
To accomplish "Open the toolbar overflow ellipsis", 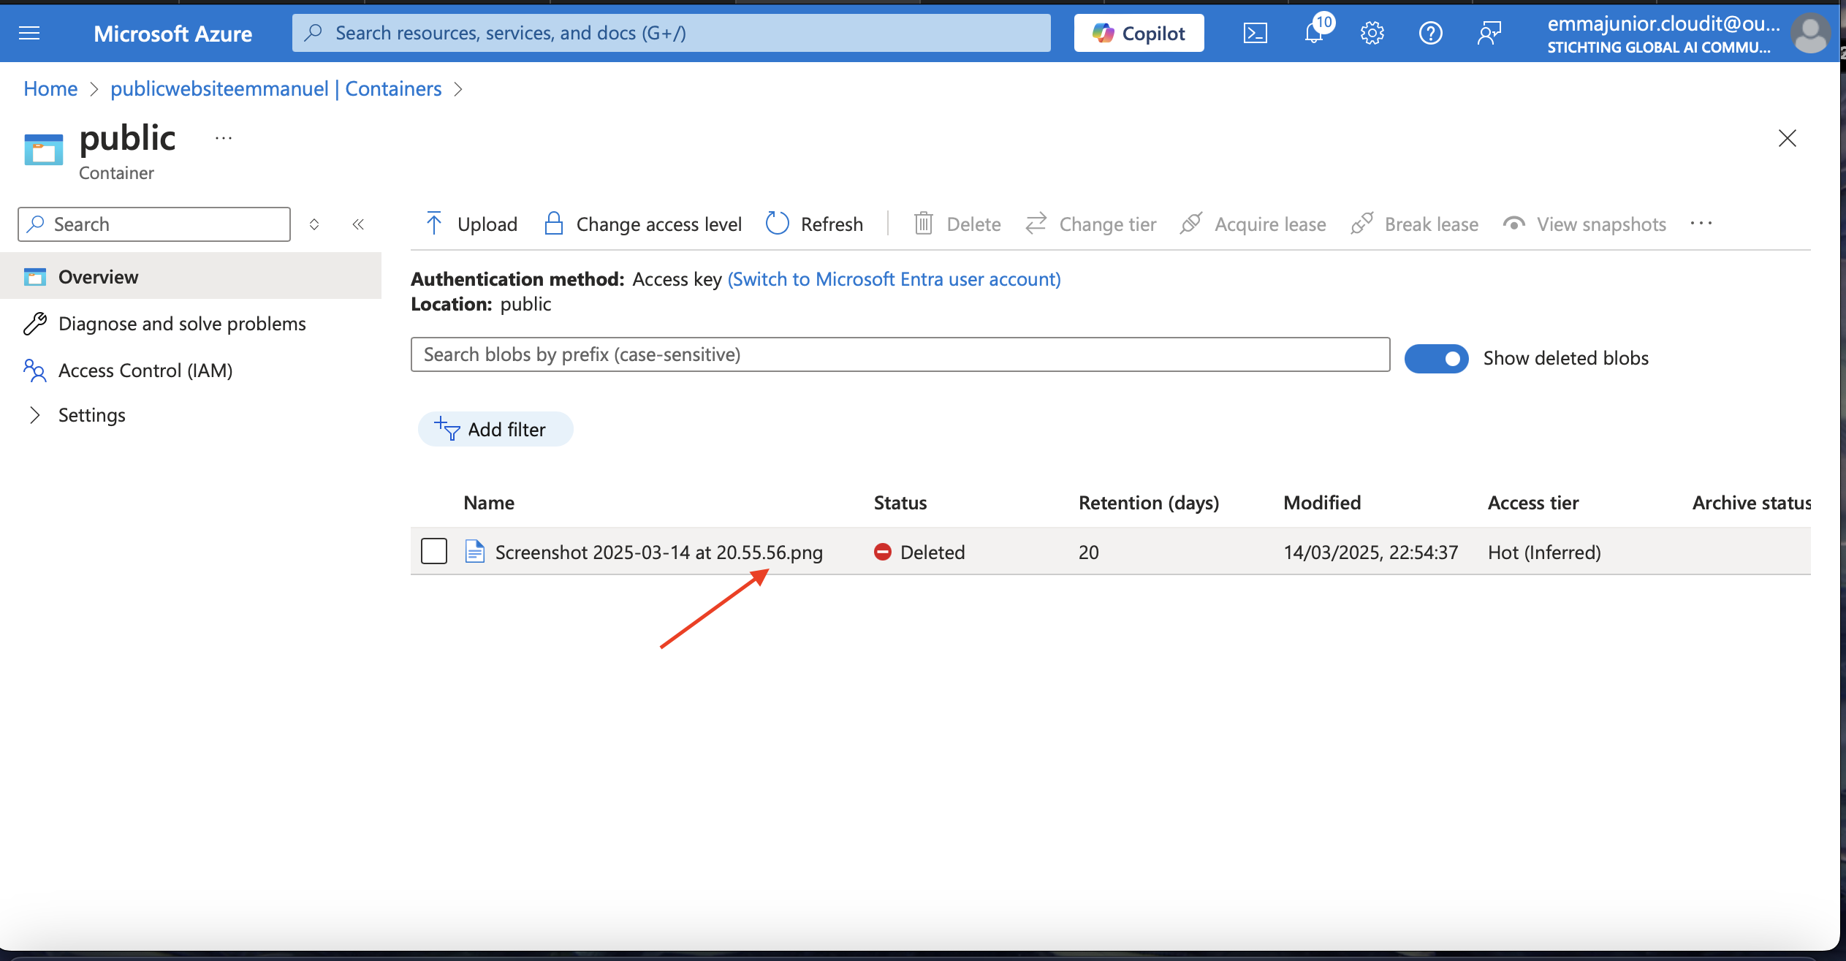I will 1701,224.
